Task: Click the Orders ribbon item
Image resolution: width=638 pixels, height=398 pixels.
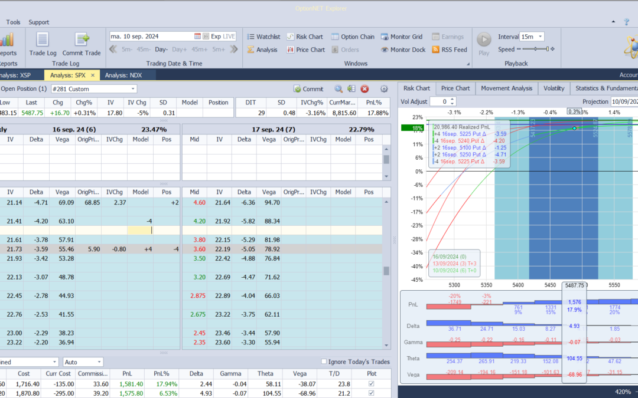Action: [x=346, y=50]
